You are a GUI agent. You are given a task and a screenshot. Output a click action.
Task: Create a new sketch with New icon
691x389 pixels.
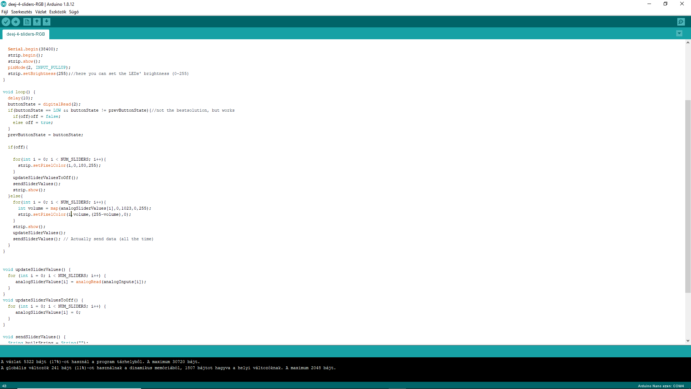click(x=27, y=22)
